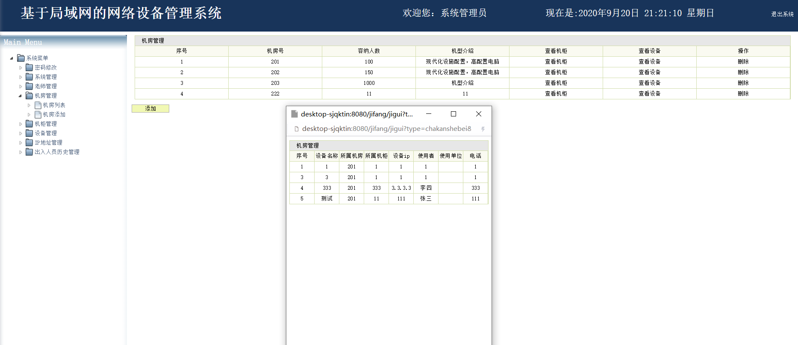Expand the 出入人员历史管理 tree arrow
This screenshot has width=798, height=345.
point(20,152)
